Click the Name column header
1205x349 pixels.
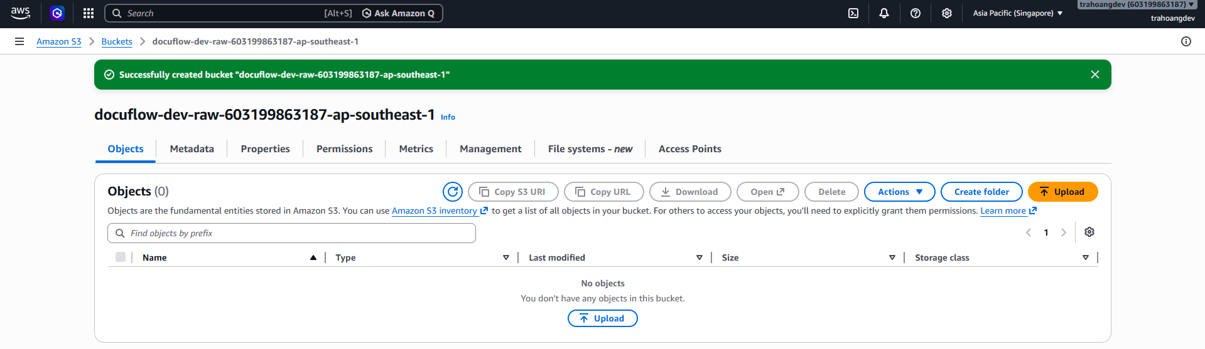coord(154,258)
